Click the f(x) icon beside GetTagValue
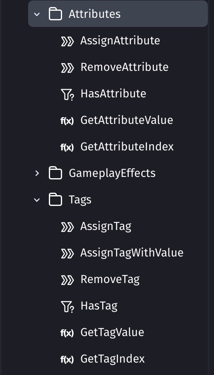 [x=67, y=333]
